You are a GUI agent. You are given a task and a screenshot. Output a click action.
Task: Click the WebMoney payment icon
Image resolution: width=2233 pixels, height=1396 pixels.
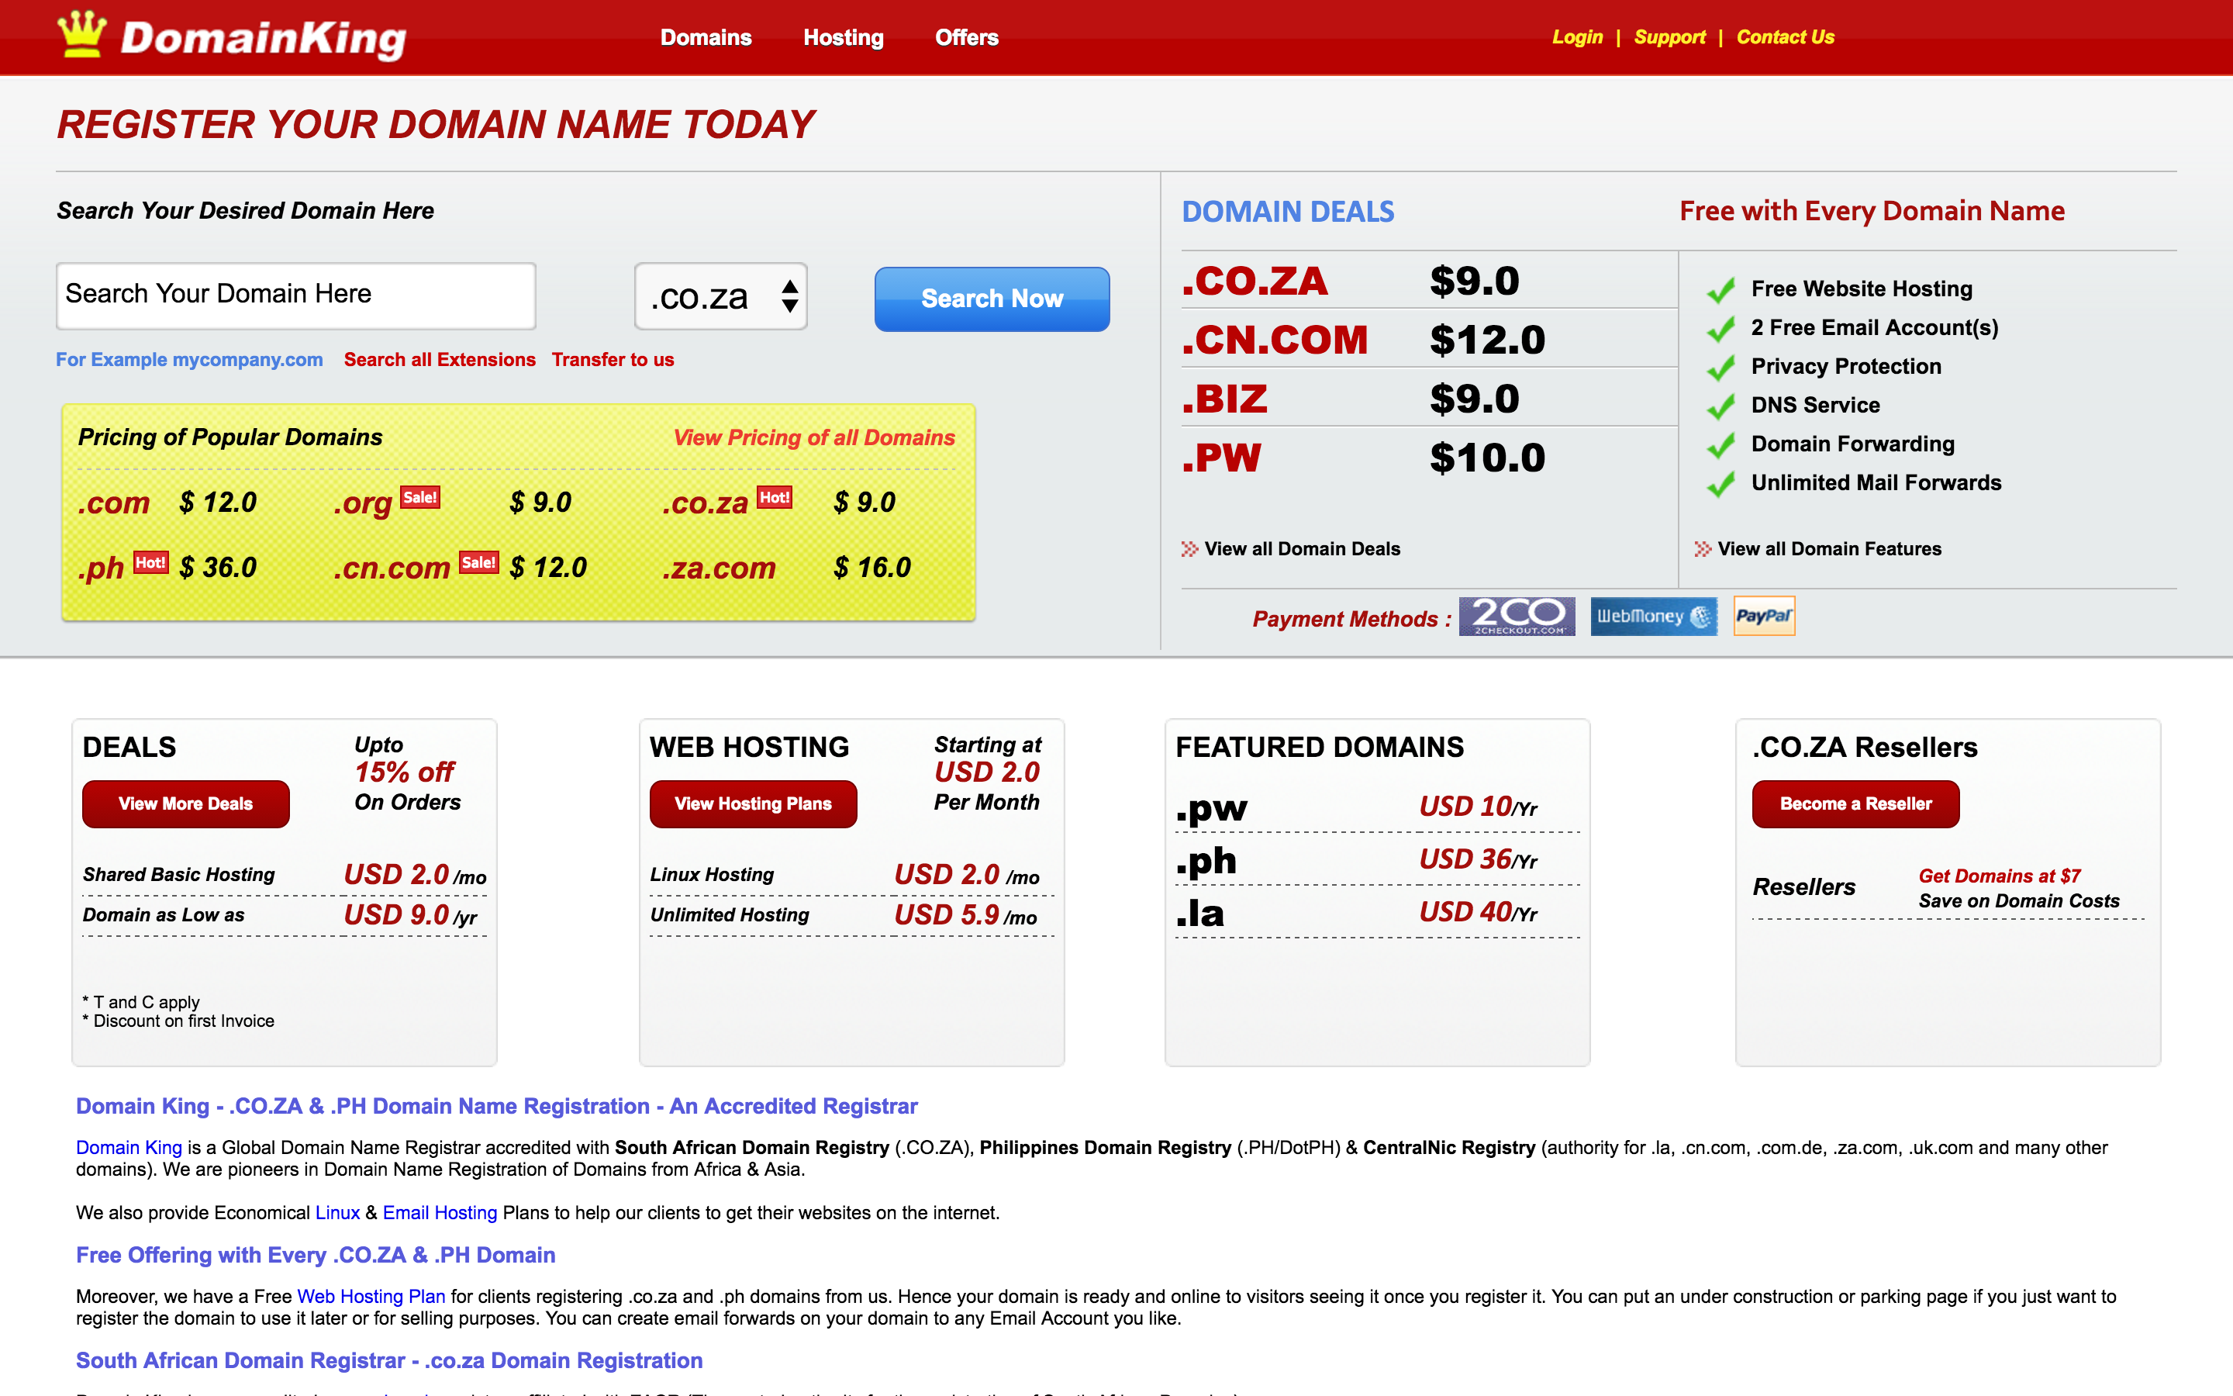click(1652, 616)
